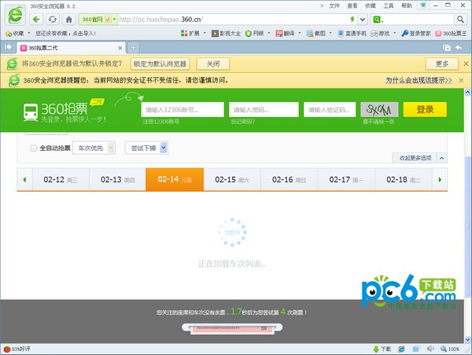Toggle the sidebar panel icon left of tabs

click(8, 47)
